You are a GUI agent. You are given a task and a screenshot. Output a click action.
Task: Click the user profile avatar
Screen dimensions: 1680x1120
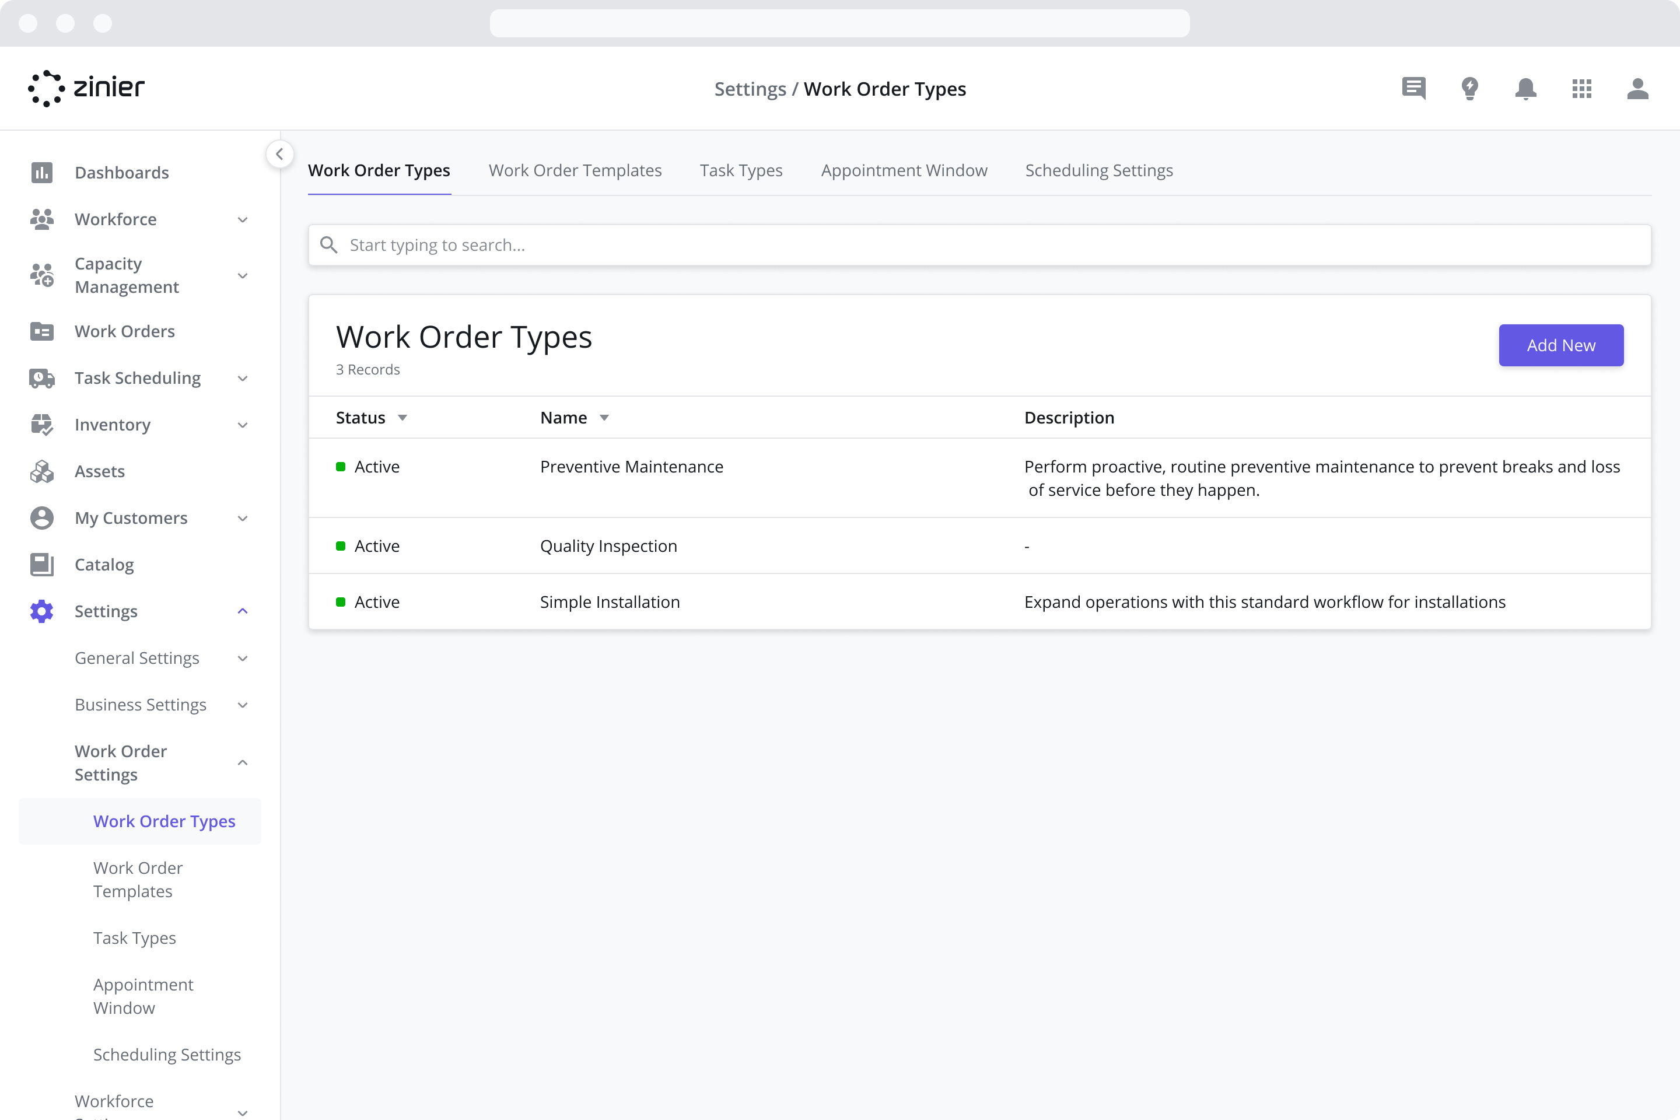coord(1638,89)
